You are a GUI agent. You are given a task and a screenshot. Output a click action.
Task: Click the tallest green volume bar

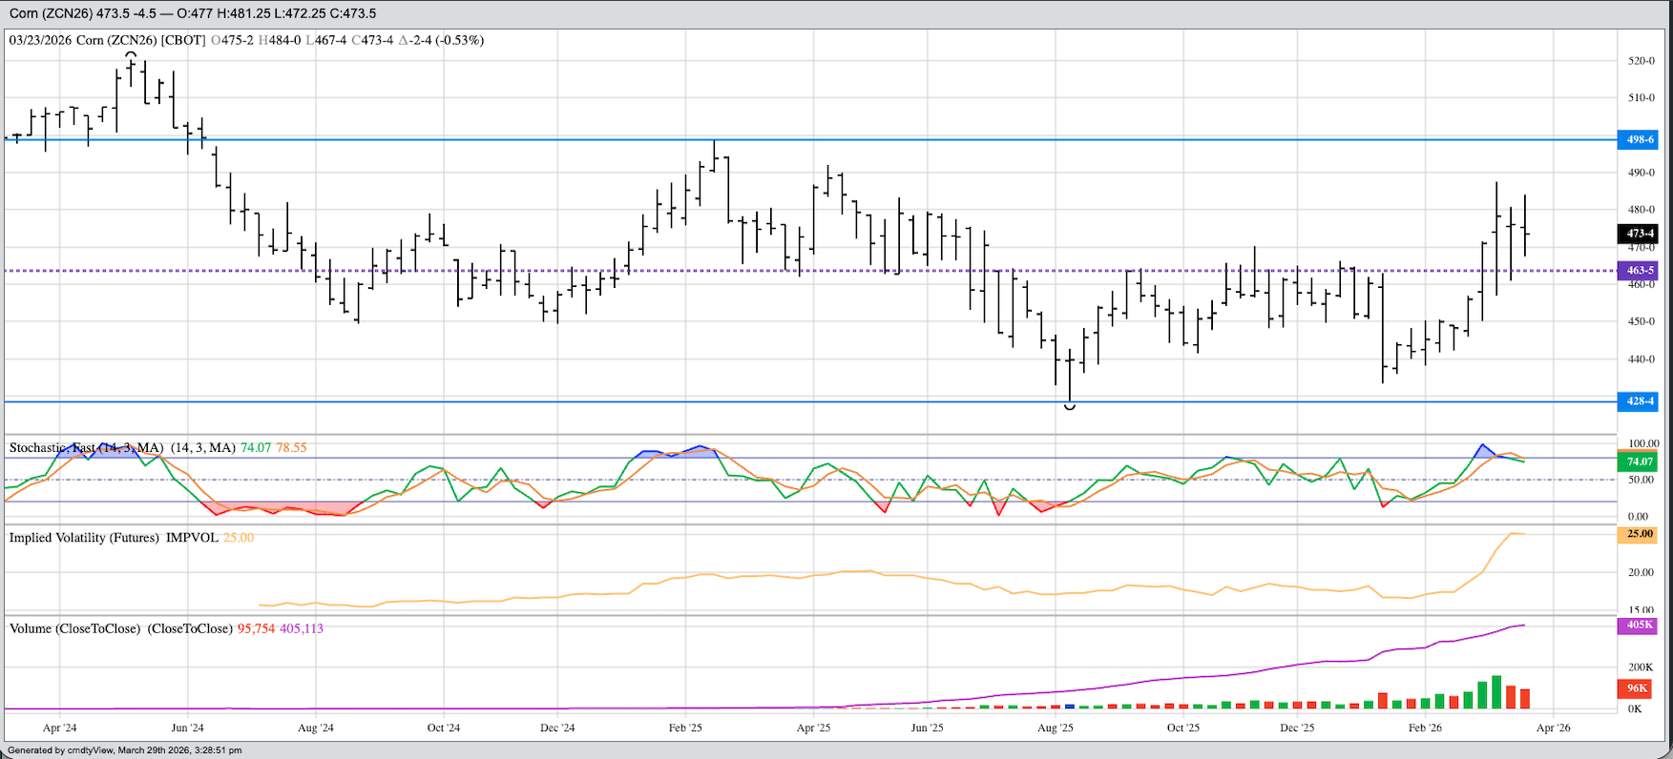point(1496,692)
